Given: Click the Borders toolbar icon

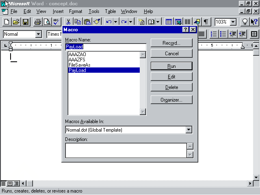Looking at the screenshot, I should point(254,34).
